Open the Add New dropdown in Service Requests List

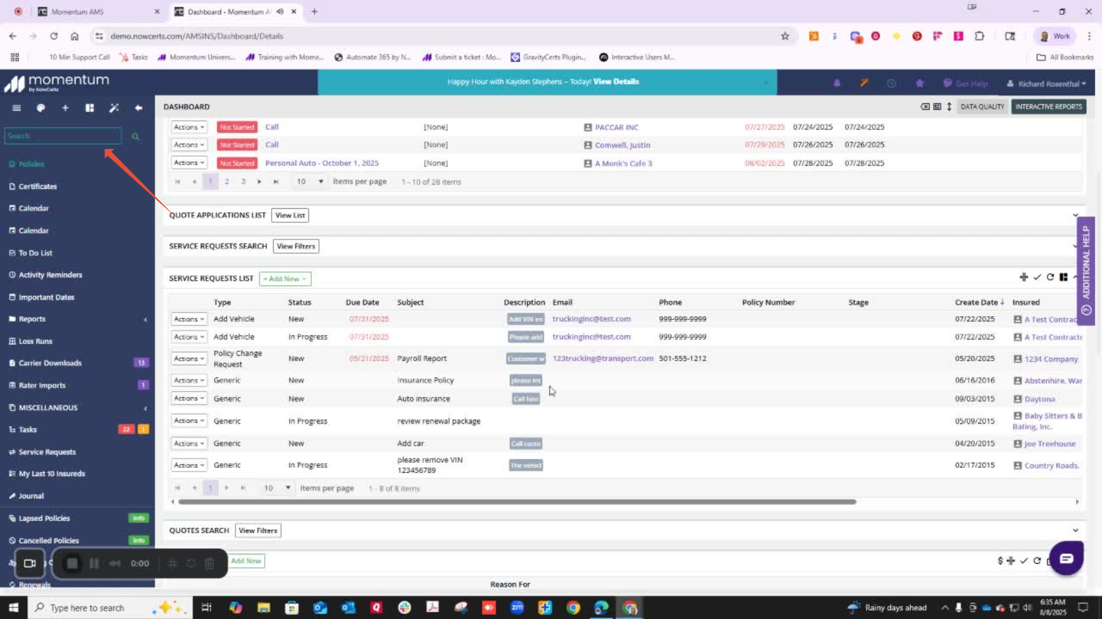click(285, 279)
